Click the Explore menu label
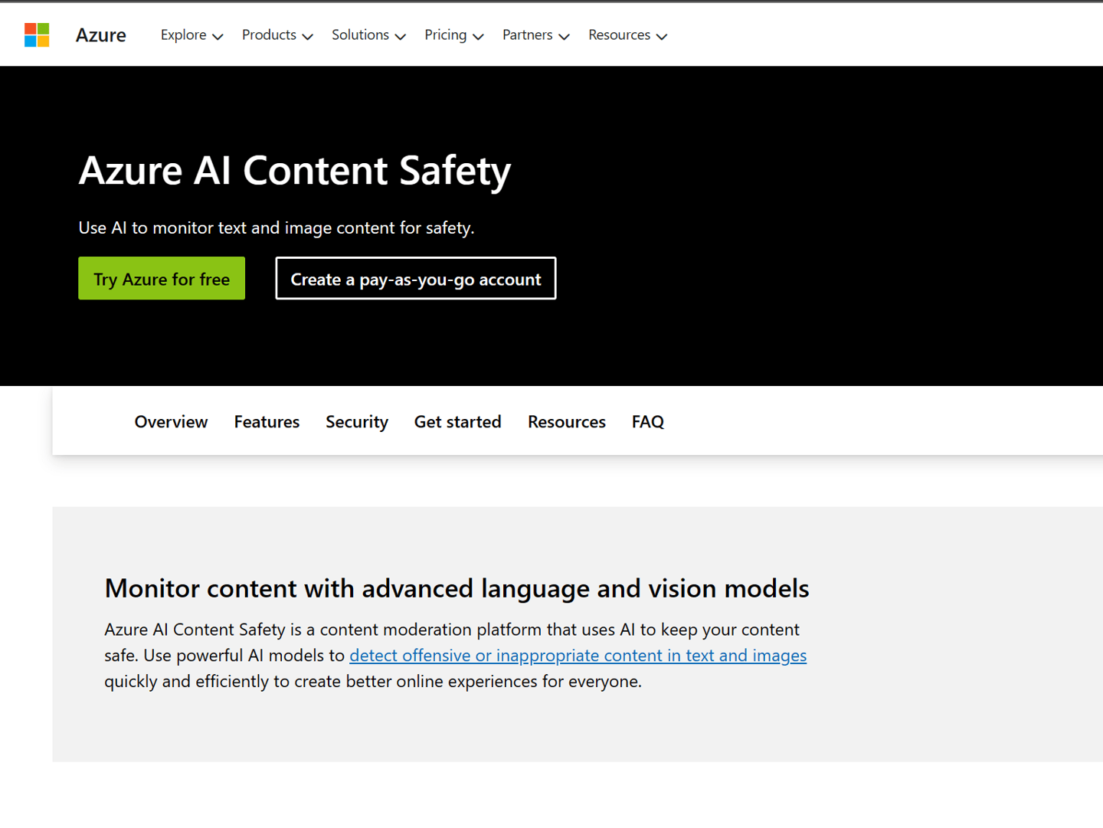1103x828 pixels. pyautogui.click(x=182, y=35)
